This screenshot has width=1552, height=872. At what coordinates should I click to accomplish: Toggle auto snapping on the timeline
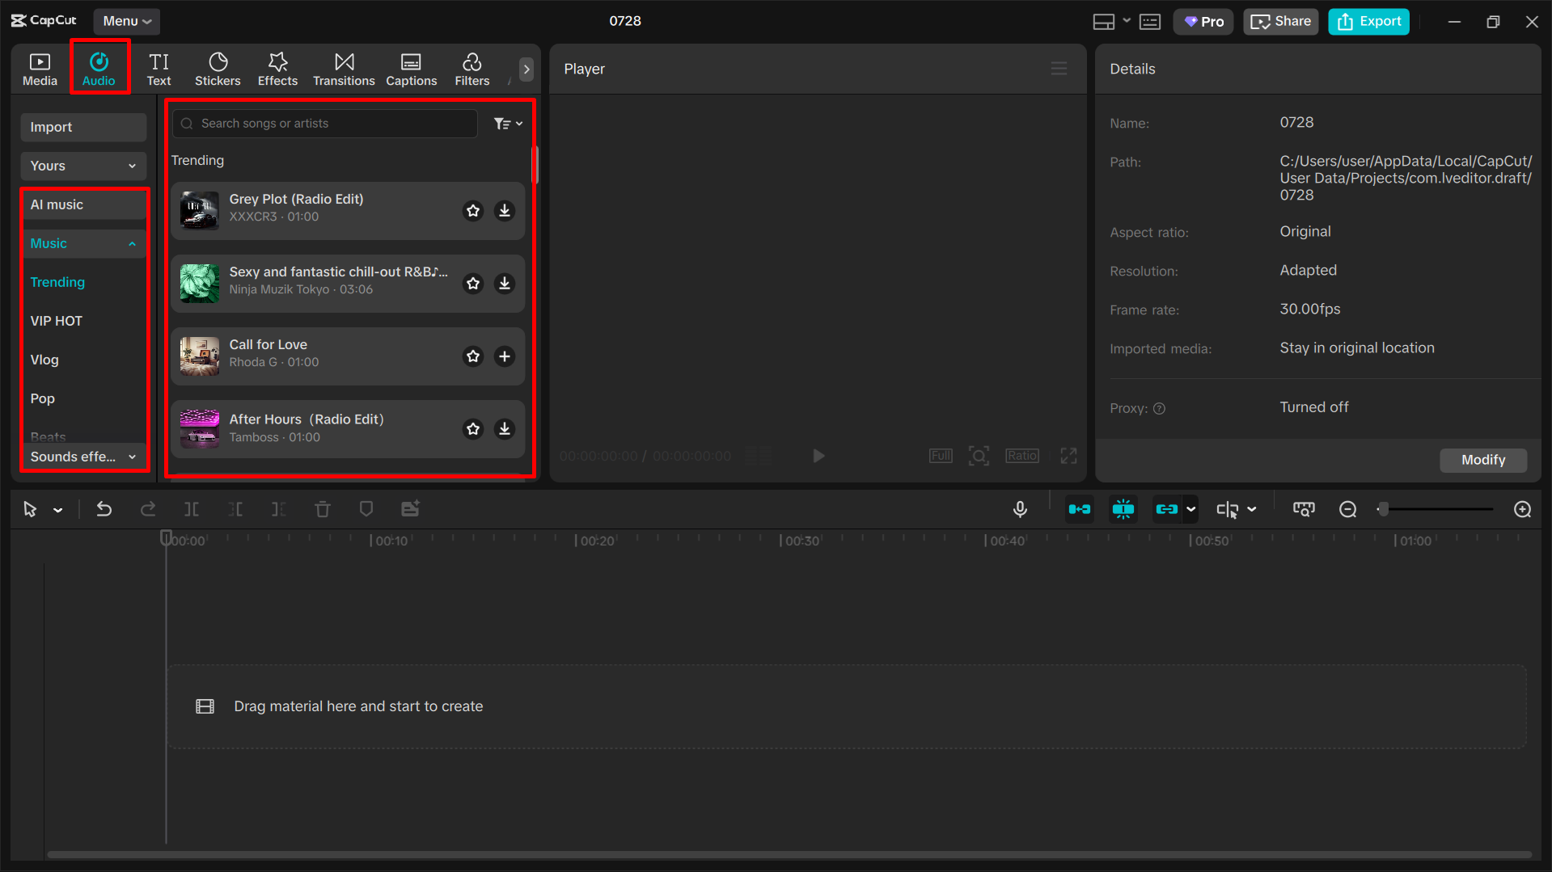pyautogui.click(x=1123, y=509)
